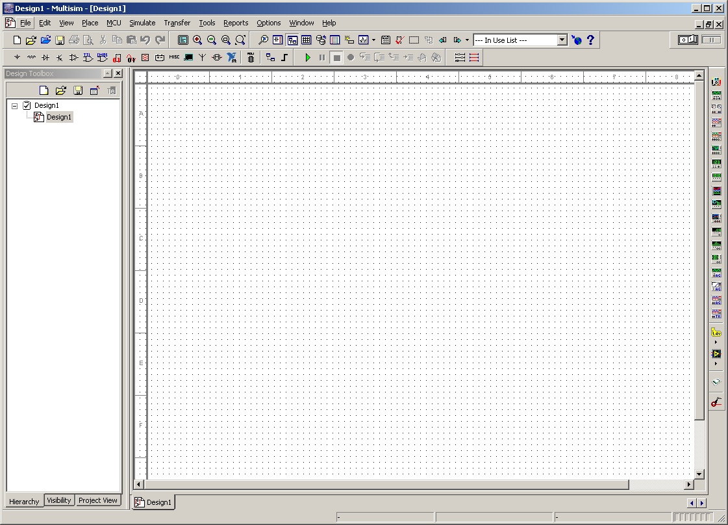Toggle the Design Toolbox visibility button
728x525 pixels.
[292, 40]
